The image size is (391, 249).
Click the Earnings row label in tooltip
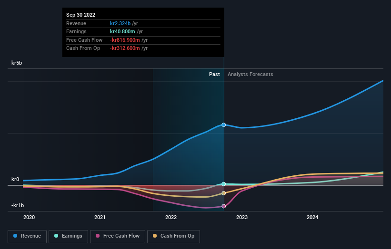tap(76, 31)
